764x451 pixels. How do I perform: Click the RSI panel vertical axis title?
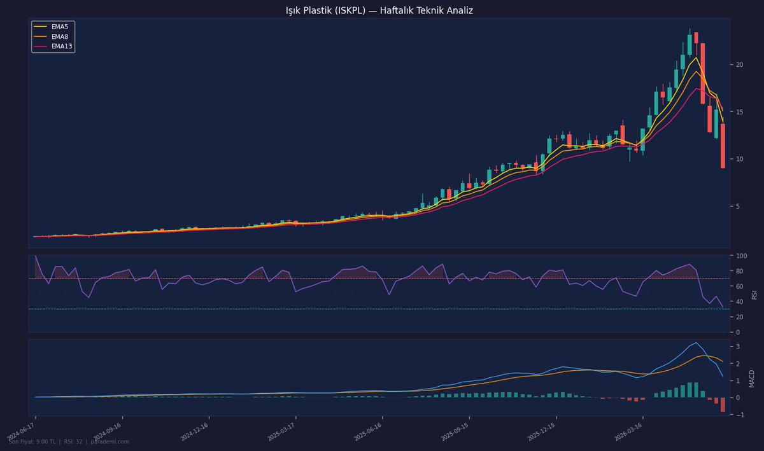[756, 293]
